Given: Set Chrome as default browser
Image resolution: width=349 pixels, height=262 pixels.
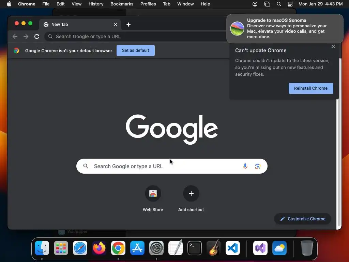Looking at the screenshot, I should pos(136,50).
